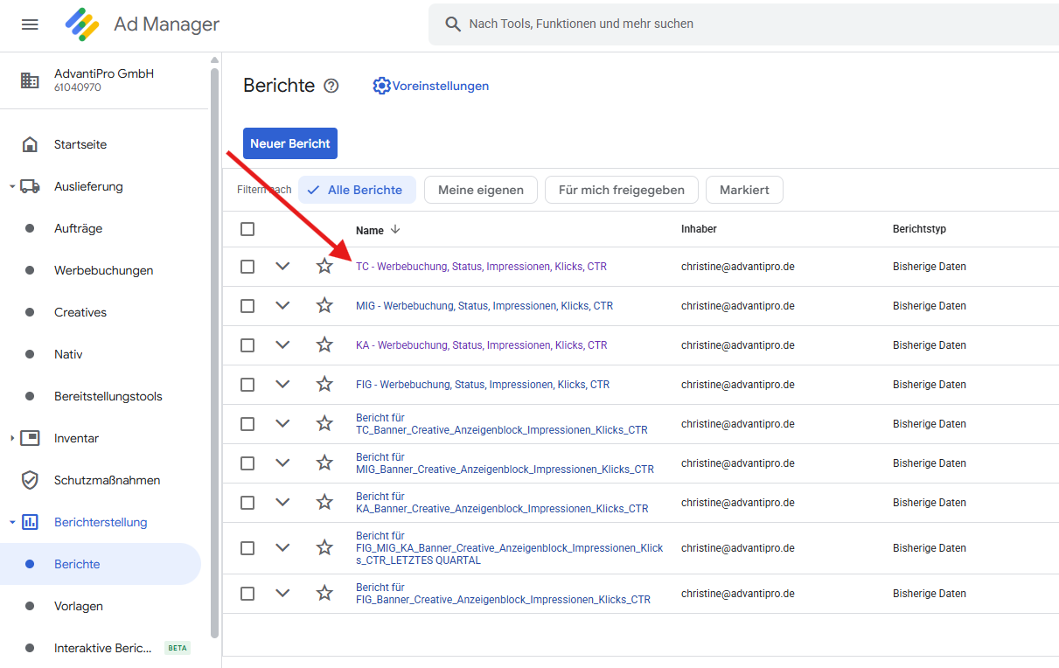
Task: Expand the KA - Werbebuchung row chevron
Action: [x=282, y=344]
